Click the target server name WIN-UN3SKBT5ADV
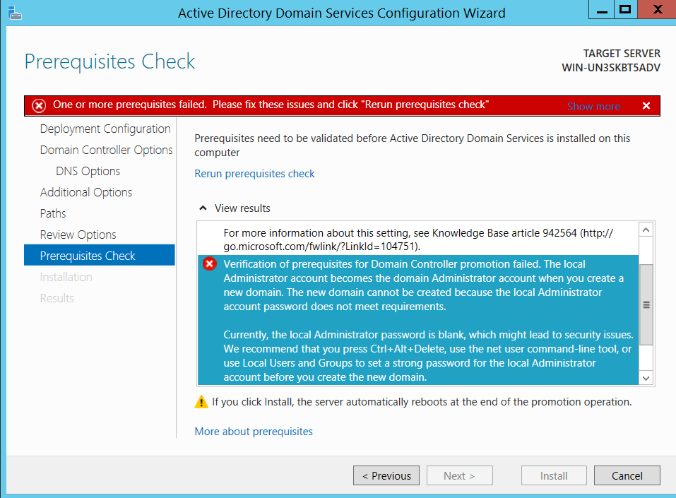 [x=611, y=68]
